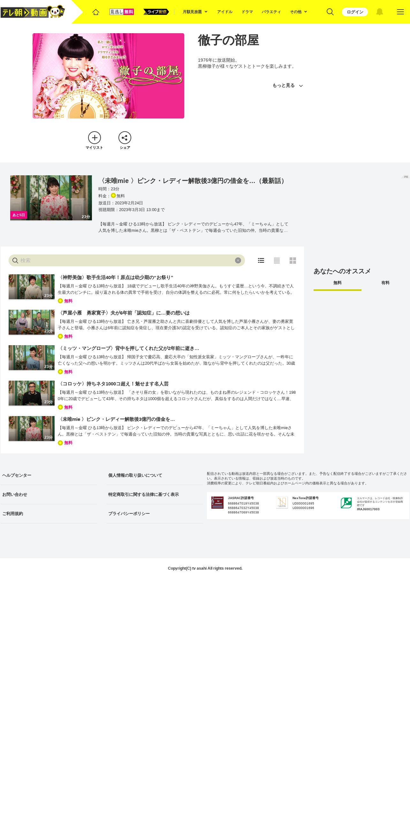The width and height of the screenshot is (410, 820).
Task: Click the JASRAC license logo
Action: (217, 503)
